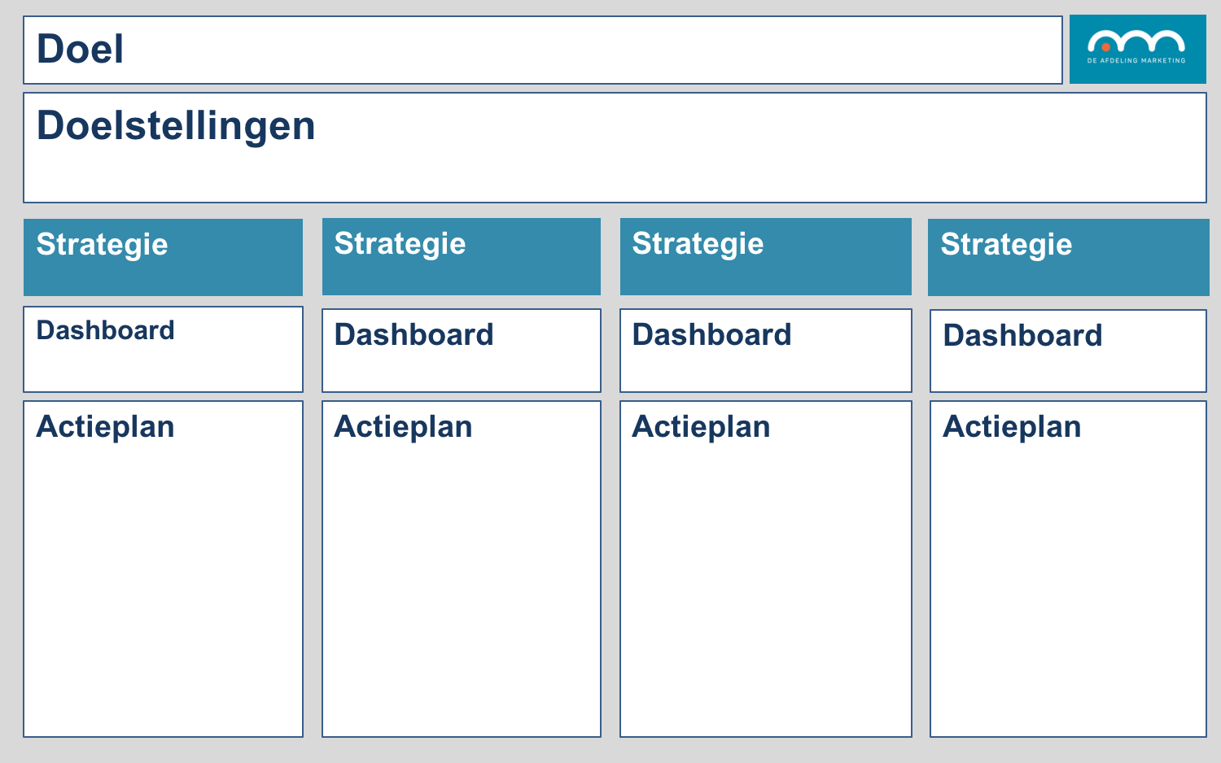The height and width of the screenshot is (763, 1221).
Task: Select the third Strategie header
Action: tap(766, 256)
